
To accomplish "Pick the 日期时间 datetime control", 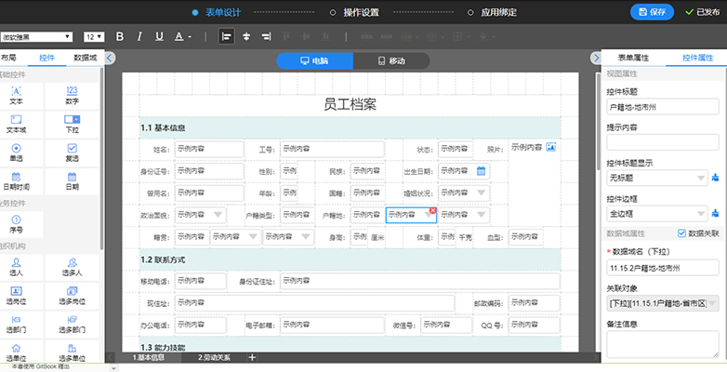I will [16, 180].
